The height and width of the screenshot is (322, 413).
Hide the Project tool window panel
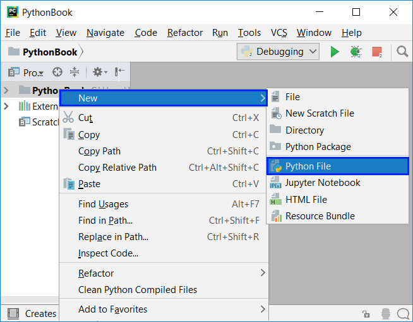(x=120, y=72)
